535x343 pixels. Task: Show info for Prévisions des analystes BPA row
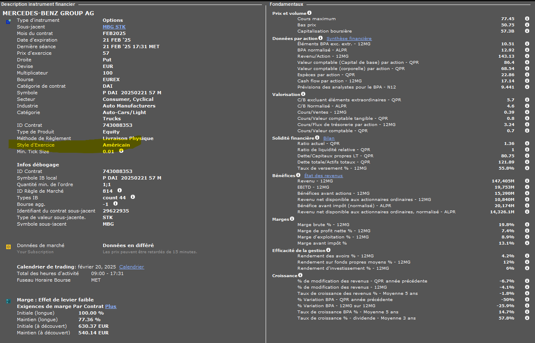527,87
